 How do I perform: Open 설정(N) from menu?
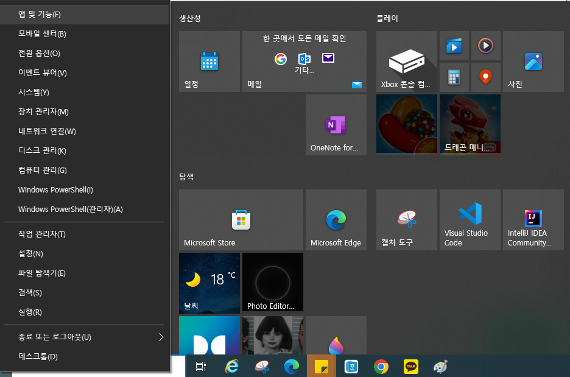pyautogui.click(x=84, y=254)
